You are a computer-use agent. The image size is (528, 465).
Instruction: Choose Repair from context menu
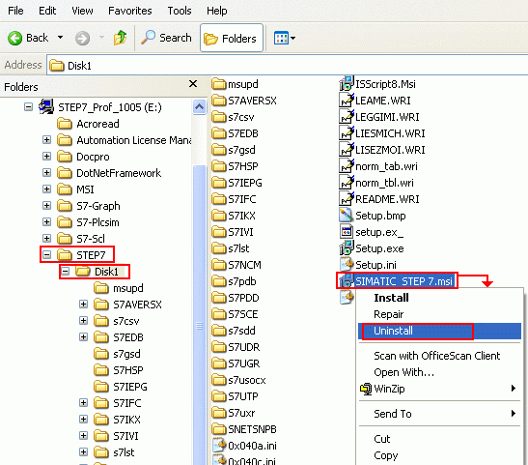click(x=389, y=314)
